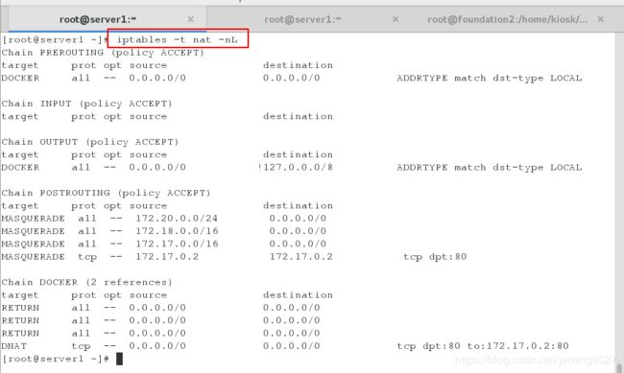Viewport: 624px width, 373px height.
Task: Click the MASQUERADE target on the tcp row
Action: [x=33, y=257]
